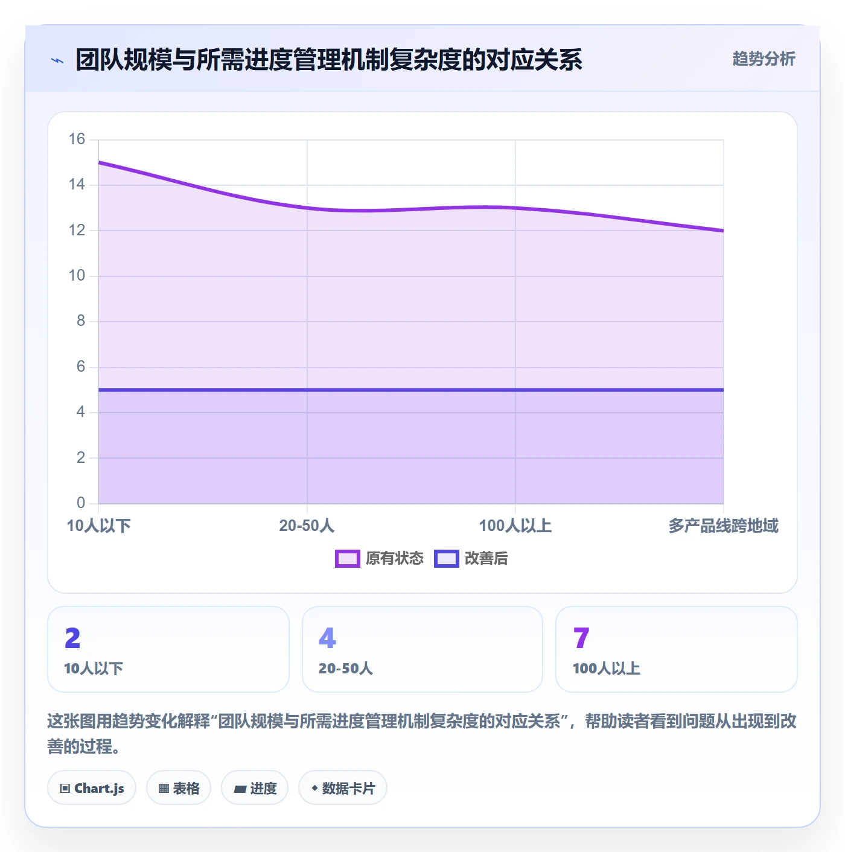Image resolution: width=845 pixels, height=852 pixels.
Task: Select the x-axis label 多产品线跨地域
Action: (723, 526)
